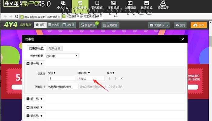Viewport: 212px width, 121px height.
Task: Open 安装助手 gear icon
Action: coord(163,5)
